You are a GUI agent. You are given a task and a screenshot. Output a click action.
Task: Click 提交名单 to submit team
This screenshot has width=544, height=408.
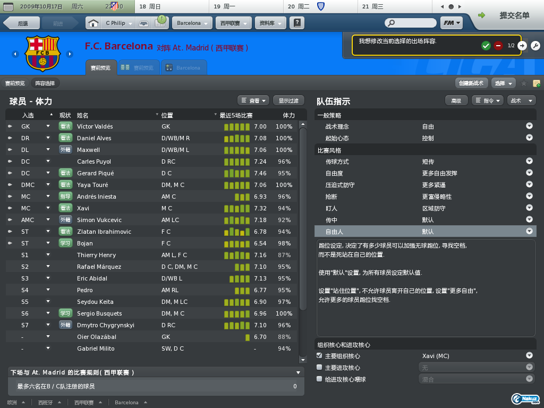coord(514,15)
